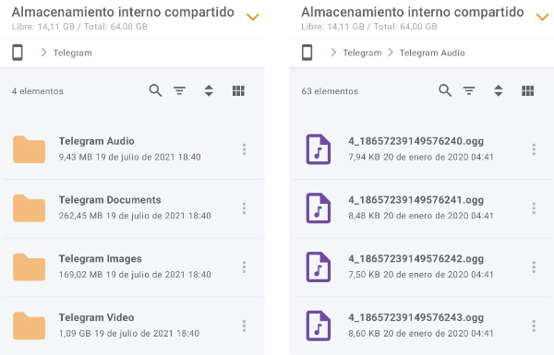
Task: Go back to Telegram breadcrumb in right panel
Action: point(362,53)
